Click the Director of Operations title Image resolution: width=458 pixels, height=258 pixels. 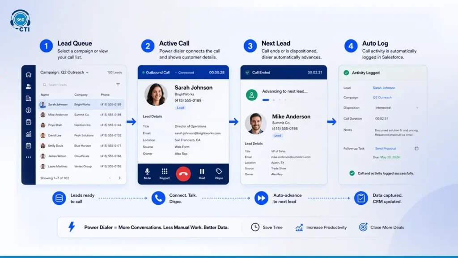pos(191,126)
